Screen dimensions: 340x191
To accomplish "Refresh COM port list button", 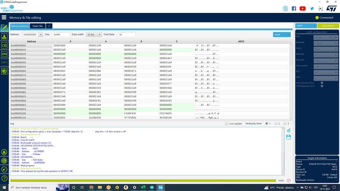I will pyautogui.click(x=335, y=37).
